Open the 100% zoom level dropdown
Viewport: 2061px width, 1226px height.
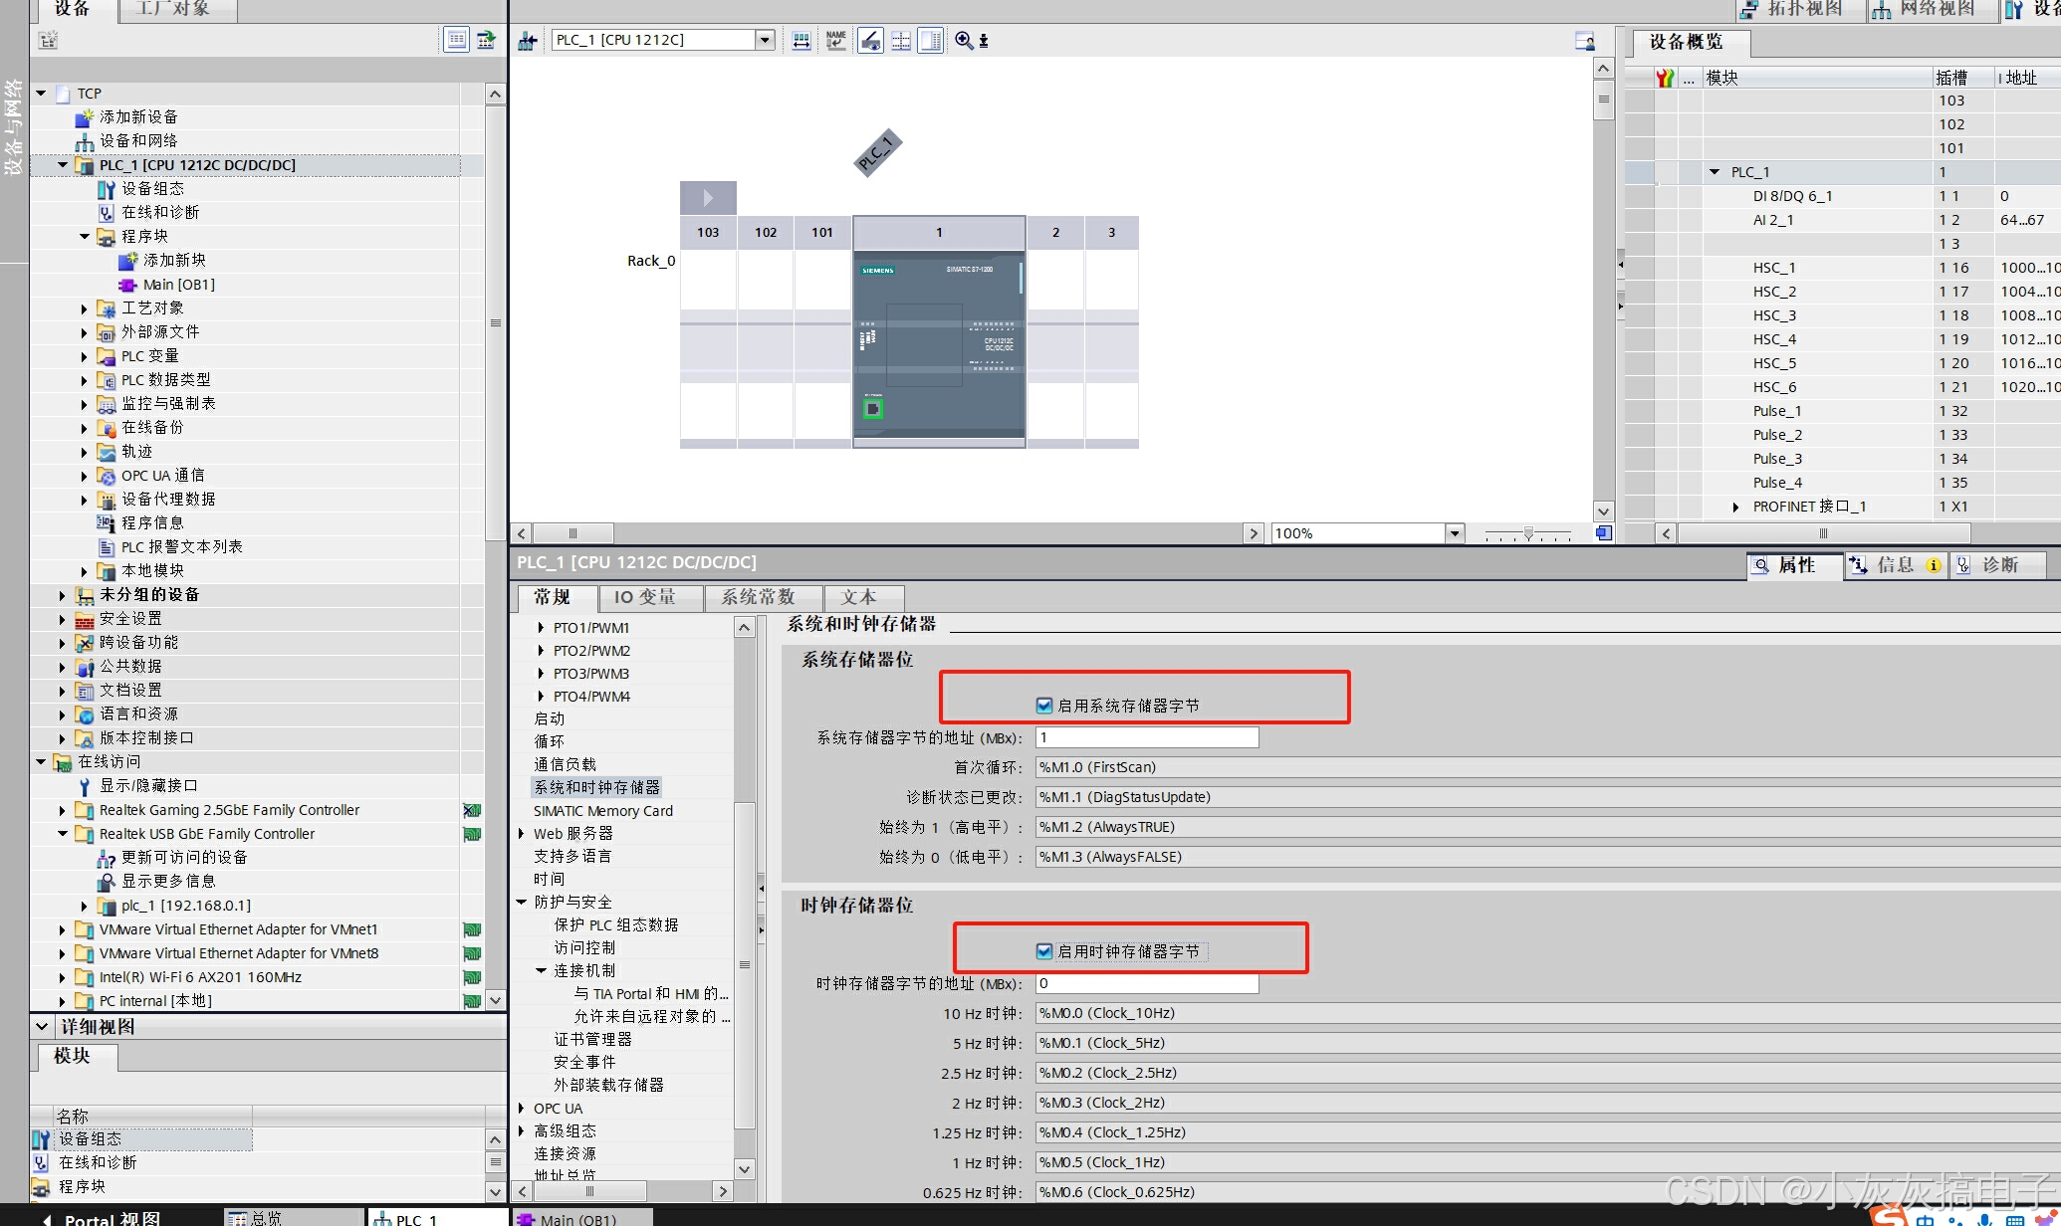[1455, 533]
